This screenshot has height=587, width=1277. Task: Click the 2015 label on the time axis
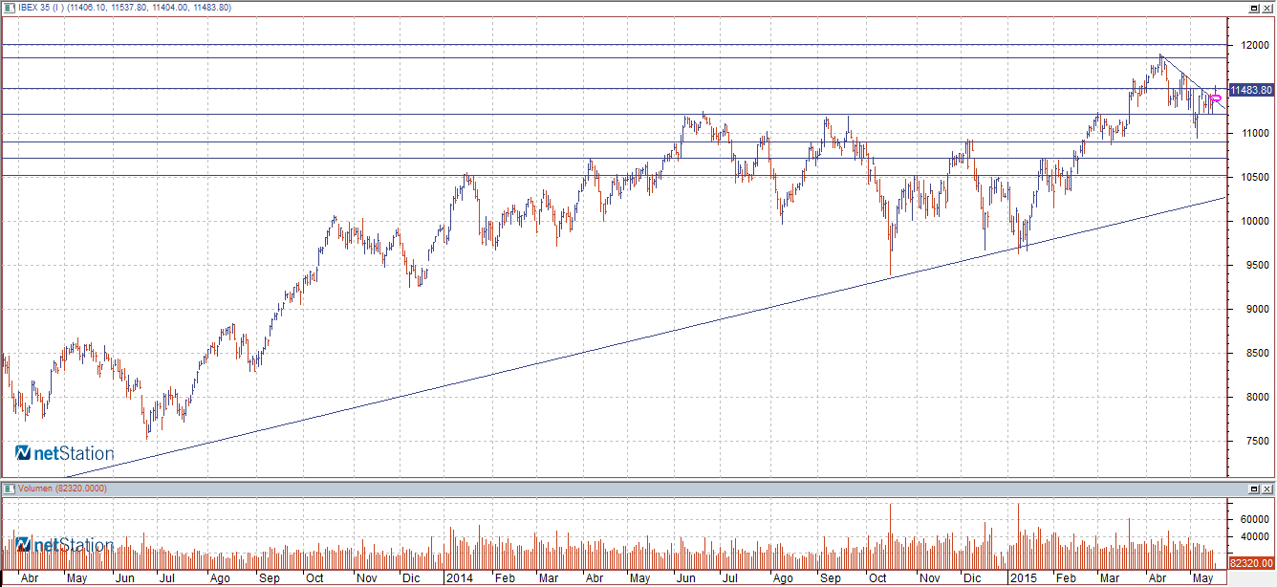click(x=1025, y=578)
